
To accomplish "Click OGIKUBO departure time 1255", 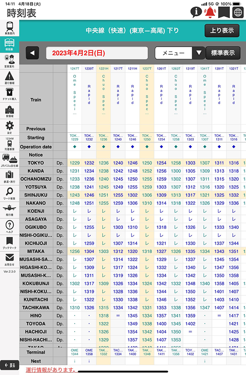I will [89, 227].
